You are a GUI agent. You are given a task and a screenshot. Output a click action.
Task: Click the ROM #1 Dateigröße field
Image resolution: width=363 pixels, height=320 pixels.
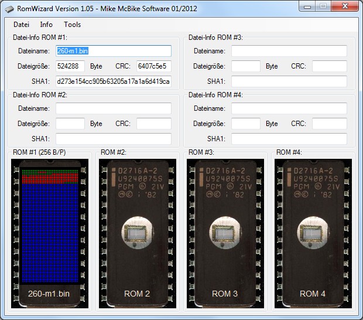coord(70,66)
